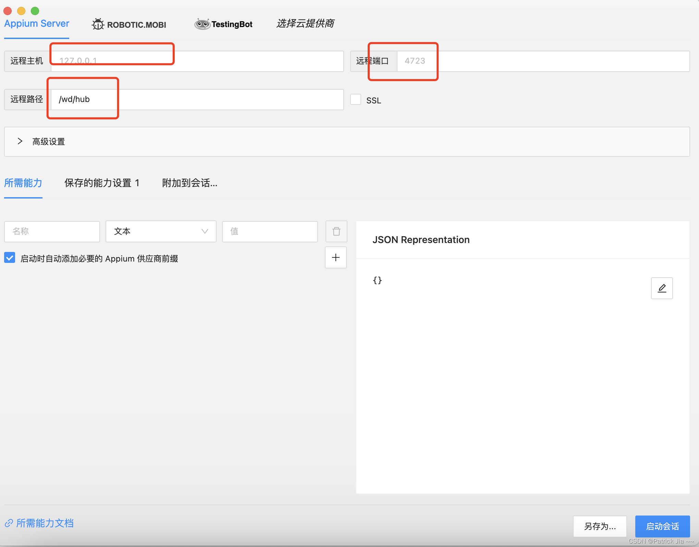Click the capability 值 input field
The width and height of the screenshot is (699, 547).
[x=270, y=231]
